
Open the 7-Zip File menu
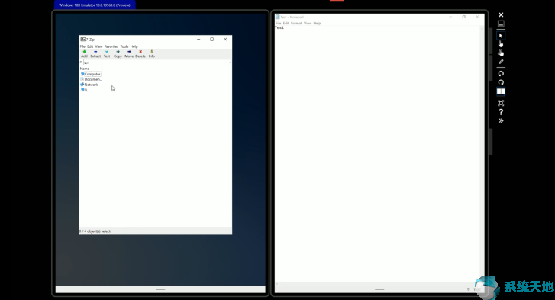(x=82, y=46)
